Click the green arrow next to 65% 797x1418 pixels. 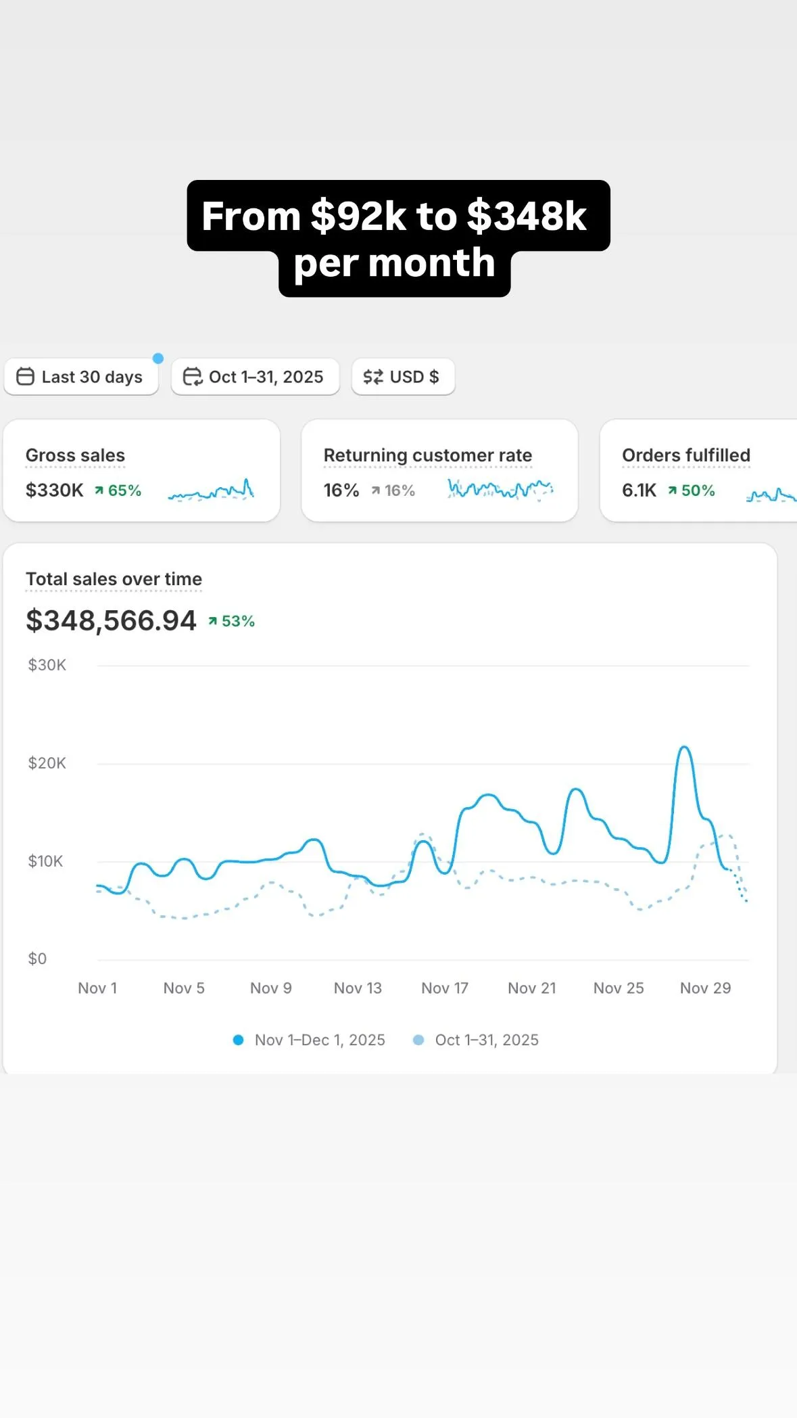point(99,490)
